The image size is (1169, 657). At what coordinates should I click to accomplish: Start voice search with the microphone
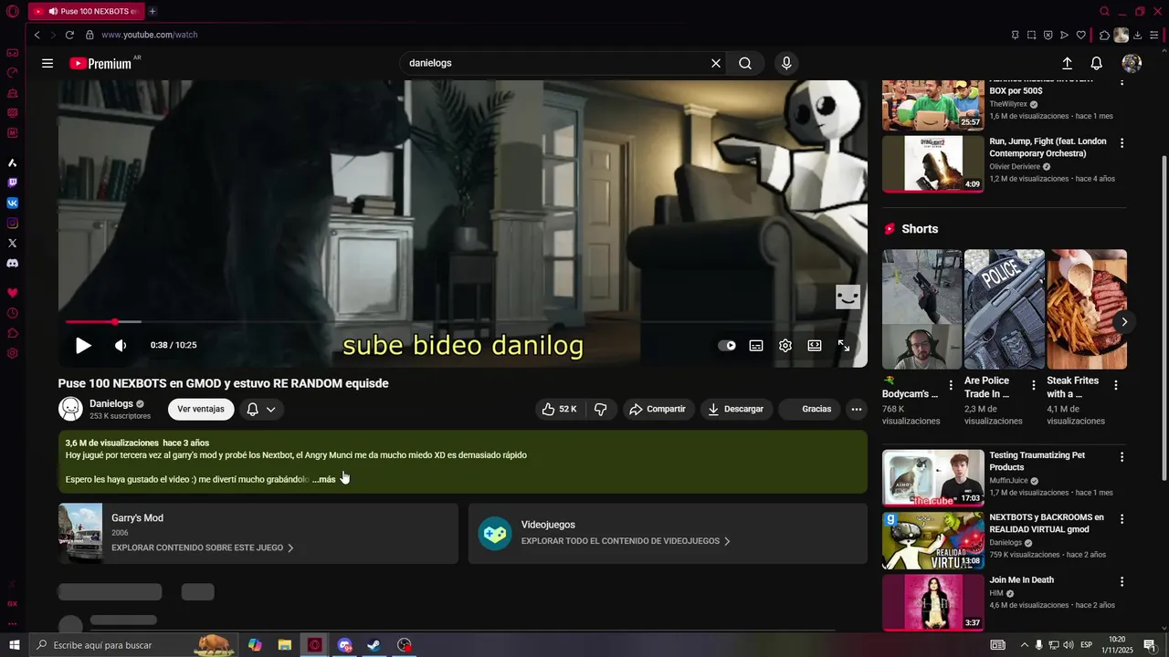(x=786, y=63)
